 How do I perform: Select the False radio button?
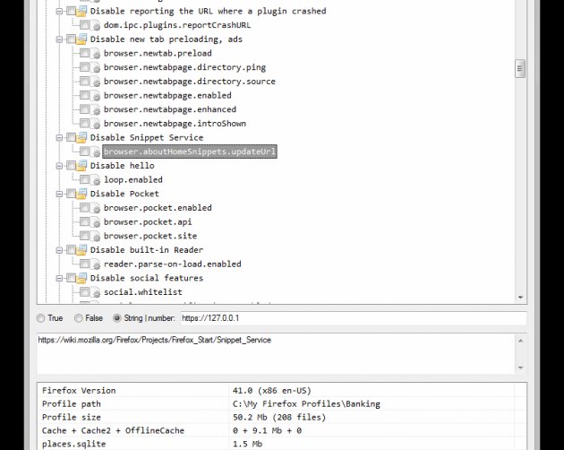[78, 318]
